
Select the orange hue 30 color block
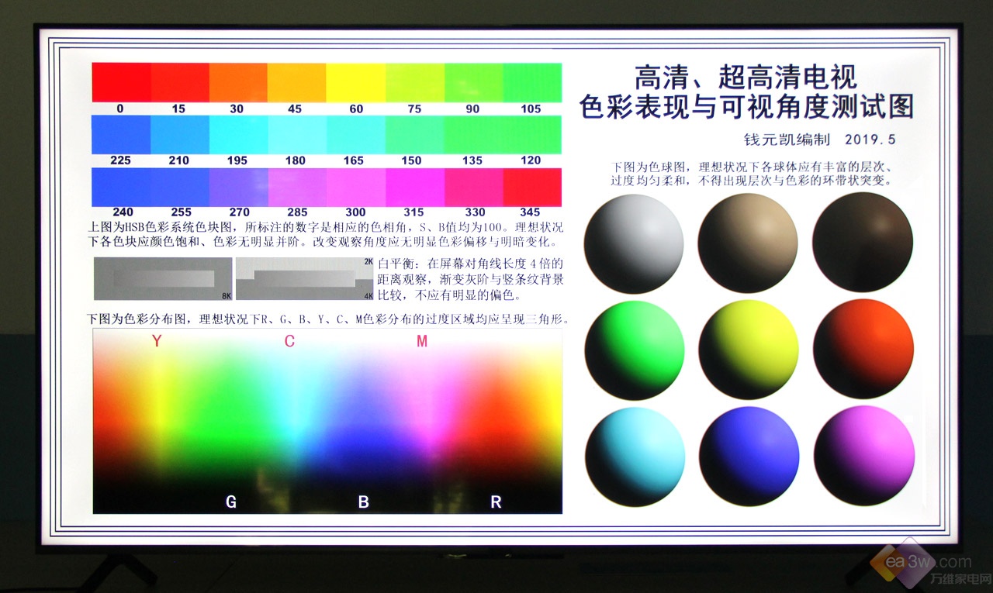[x=238, y=82]
